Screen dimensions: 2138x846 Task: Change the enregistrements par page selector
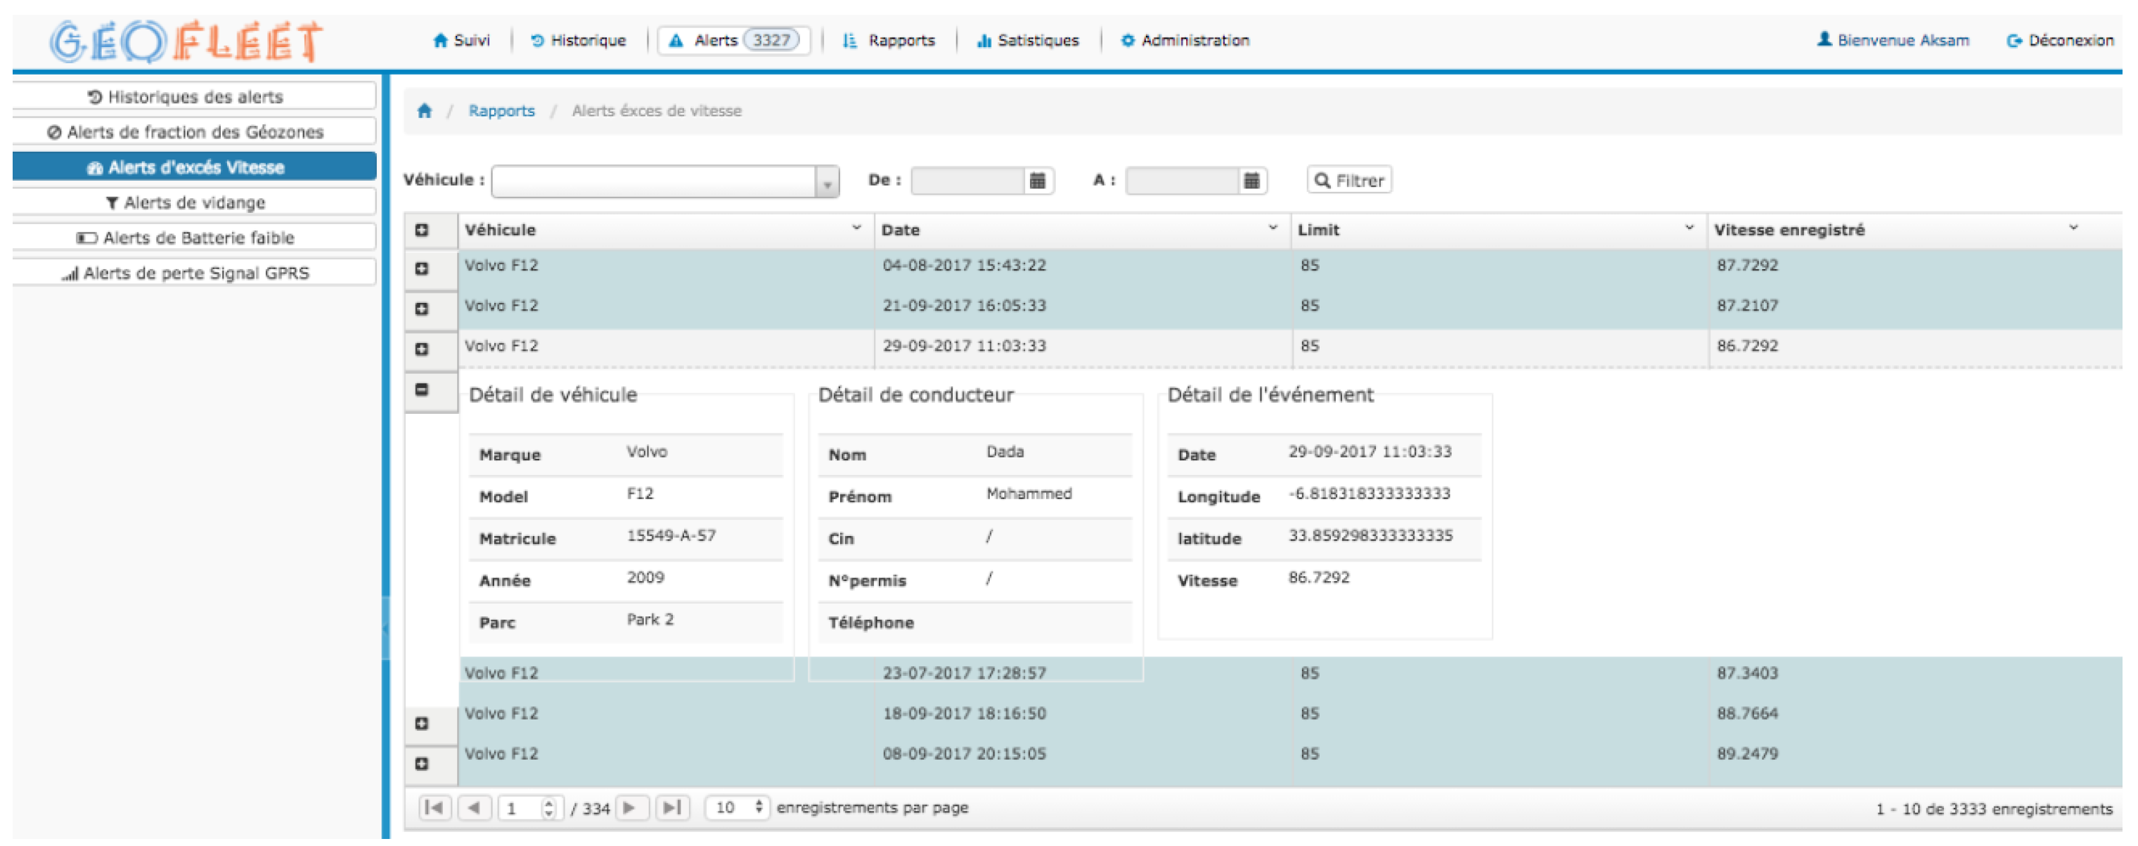(x=737, y=807)
